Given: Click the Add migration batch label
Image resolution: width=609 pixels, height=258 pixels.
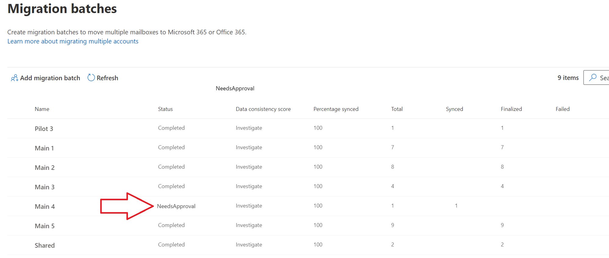Looking at the screenshot, I should click(x=50, y=78).
